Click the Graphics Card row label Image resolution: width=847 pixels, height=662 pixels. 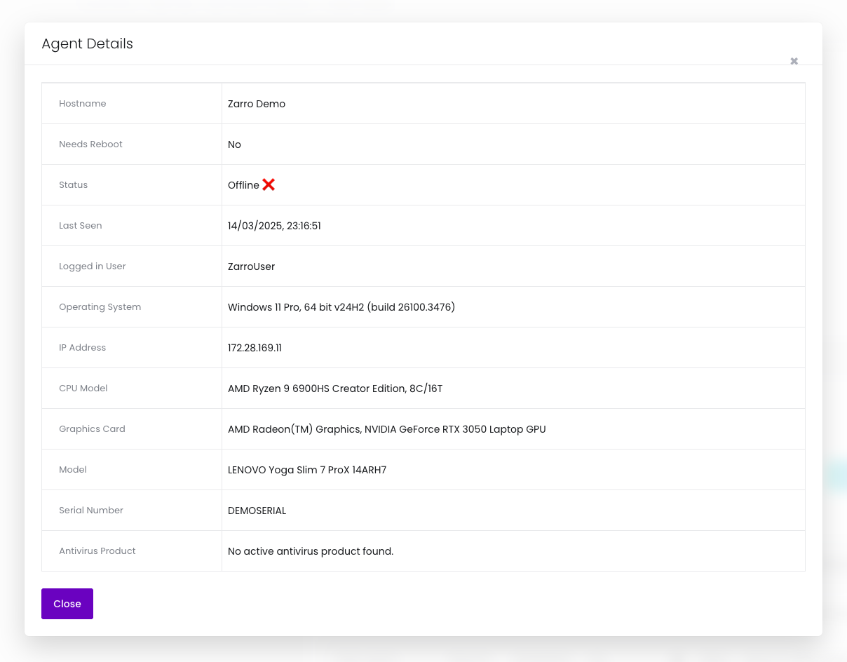tap(92, 429)
